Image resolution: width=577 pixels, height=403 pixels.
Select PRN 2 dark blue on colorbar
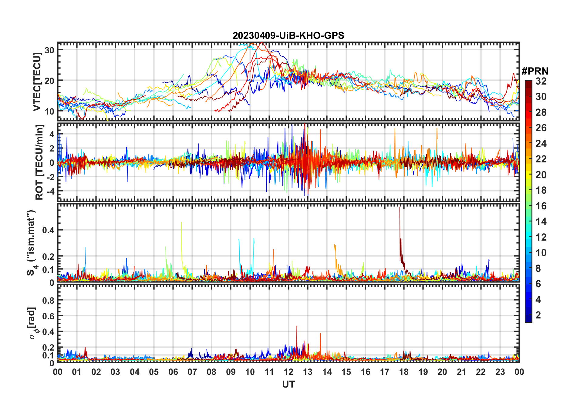pyautogui.click(x=528, y=315)
